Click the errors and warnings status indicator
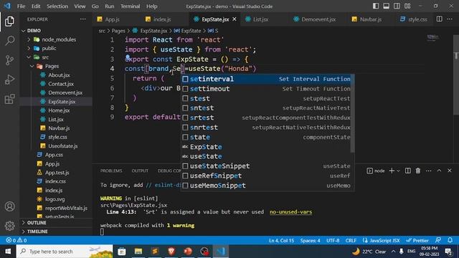This screenshot has width=459, height=258. tap(16, 240)
